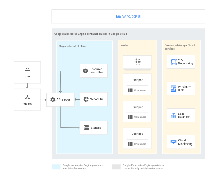
Task: Click the 'Scheduler' label
Action: coord(97,99)
